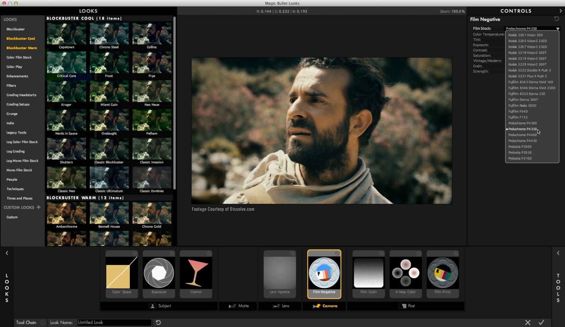Select the Classic Blockbuster look thumbnail
Screen dimensions: 565x327
click(x=109, y=149)
